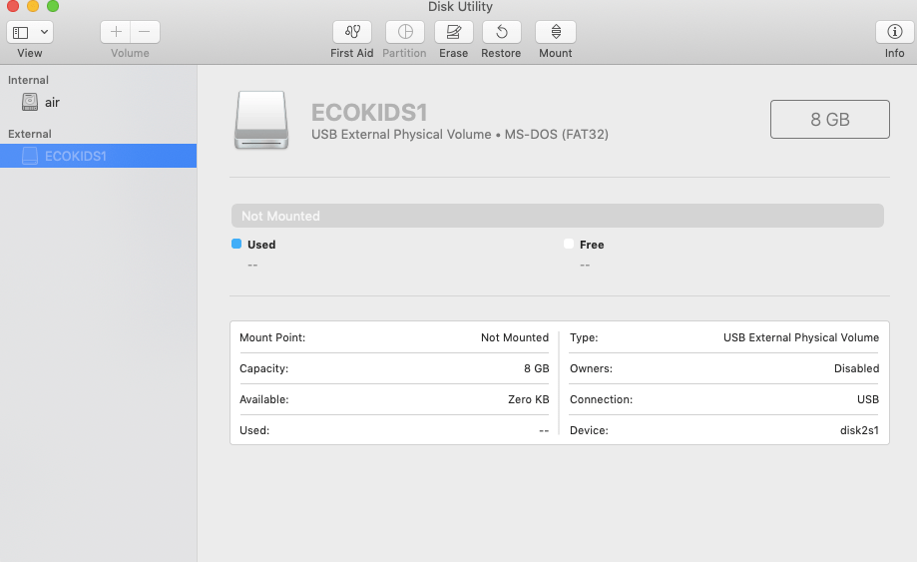Click the Capacity 8 GB value
Screen dimensions: 917x562
(536, 368)
